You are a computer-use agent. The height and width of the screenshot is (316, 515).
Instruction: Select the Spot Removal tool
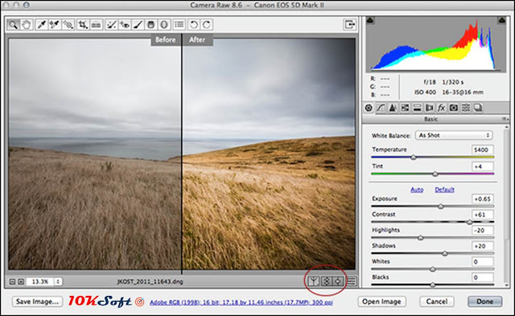coord(111,25)
